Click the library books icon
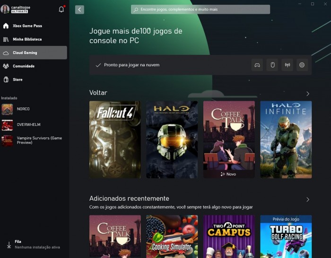Screen dimensions: 331x258 (x=6, y=39)
